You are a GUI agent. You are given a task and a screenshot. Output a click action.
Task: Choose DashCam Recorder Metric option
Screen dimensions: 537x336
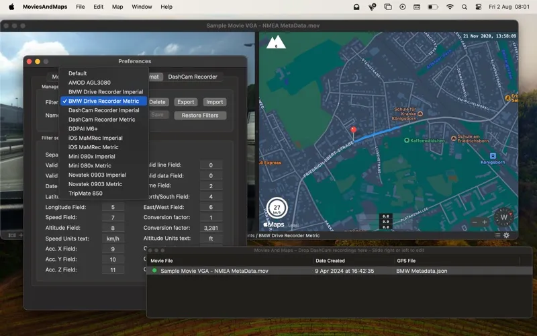point(104,120)
